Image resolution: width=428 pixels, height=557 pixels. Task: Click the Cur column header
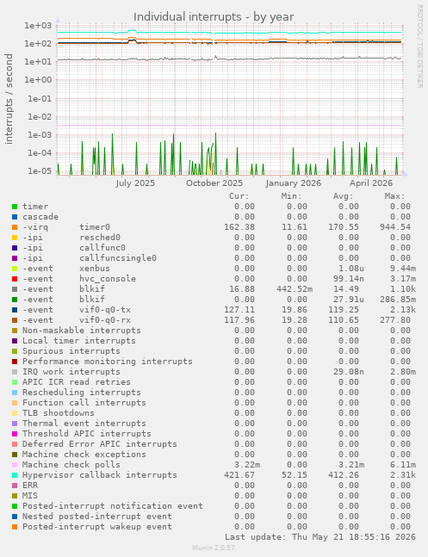(239, 196)
